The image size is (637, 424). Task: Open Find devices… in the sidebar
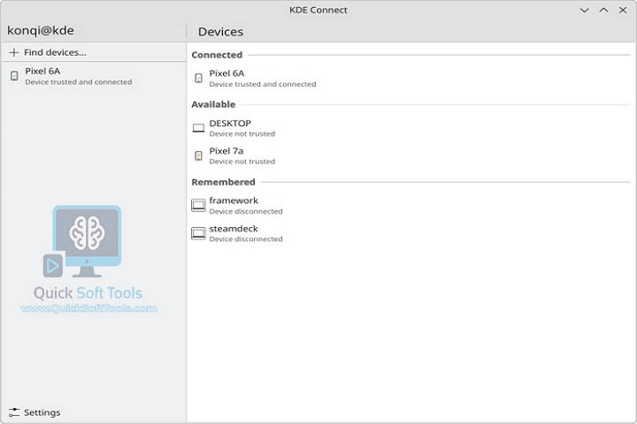coord(94,52)
